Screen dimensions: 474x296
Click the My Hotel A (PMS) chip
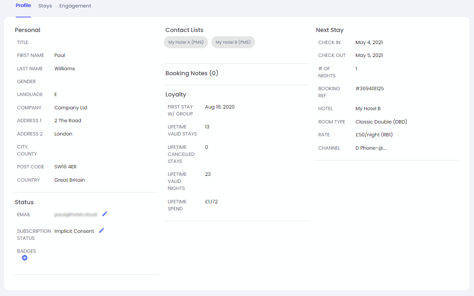(186, 42)
